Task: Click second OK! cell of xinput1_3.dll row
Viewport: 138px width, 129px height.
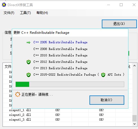Action: tap(102, 120)
